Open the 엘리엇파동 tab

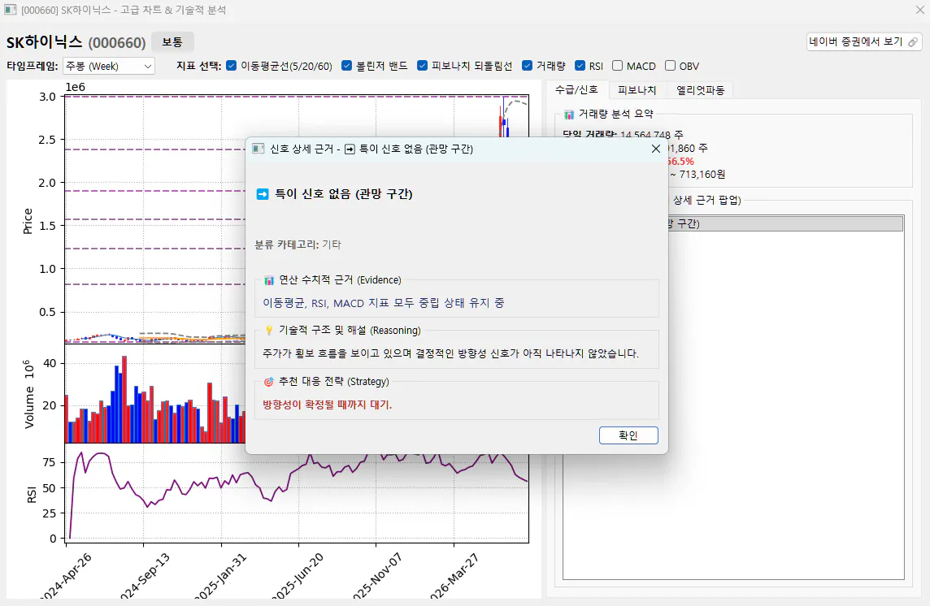click(701, 90)
